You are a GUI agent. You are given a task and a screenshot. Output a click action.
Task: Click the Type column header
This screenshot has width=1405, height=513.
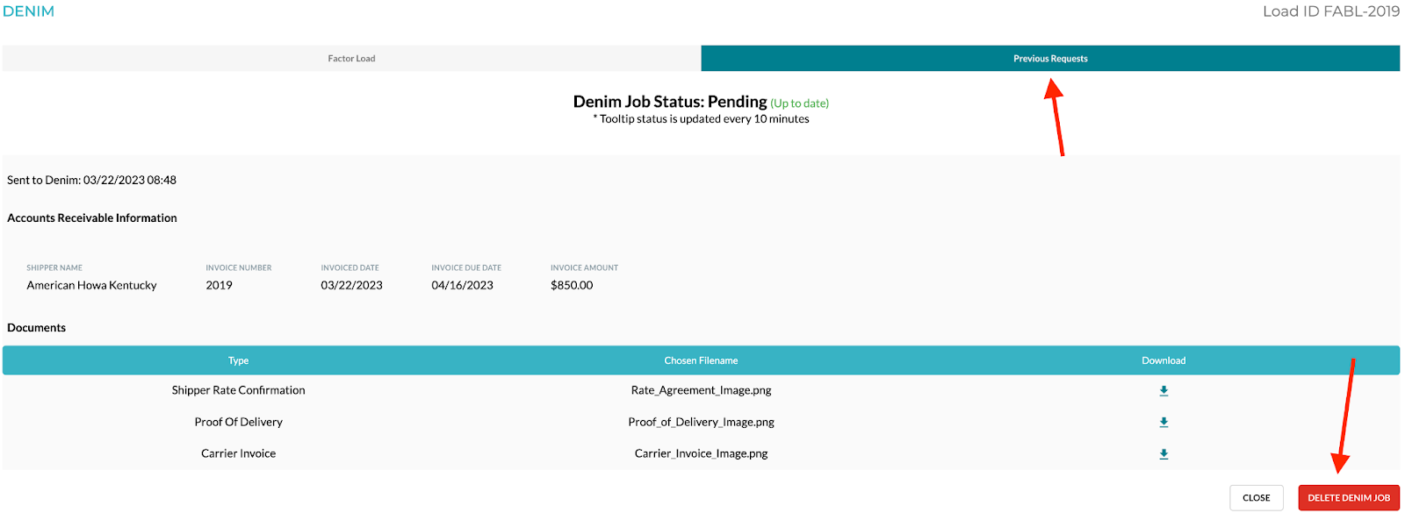[x=239, y=360]
